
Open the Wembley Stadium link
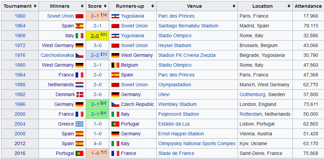click(x=177, y=104)
